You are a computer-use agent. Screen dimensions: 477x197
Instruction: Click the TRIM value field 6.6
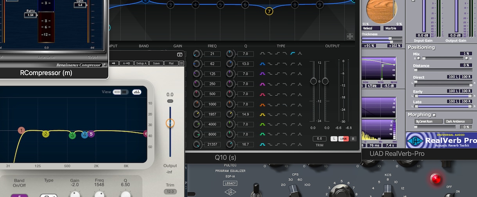319,139
